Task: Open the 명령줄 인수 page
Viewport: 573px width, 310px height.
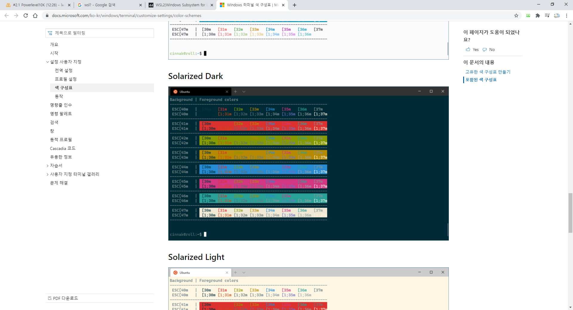Action: (x=61, y=105)
